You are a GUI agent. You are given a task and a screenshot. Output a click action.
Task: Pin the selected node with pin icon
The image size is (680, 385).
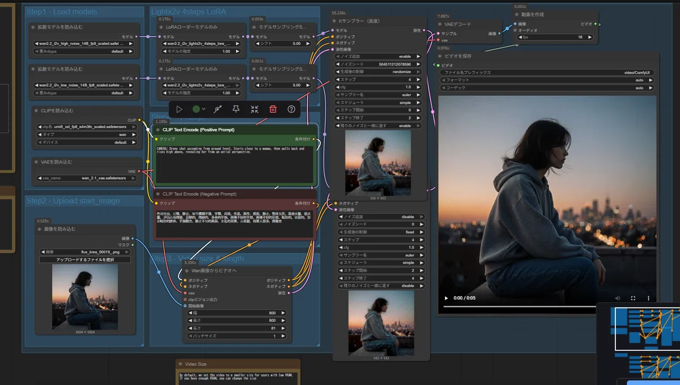pyautogui.click(x=236, y=109)
